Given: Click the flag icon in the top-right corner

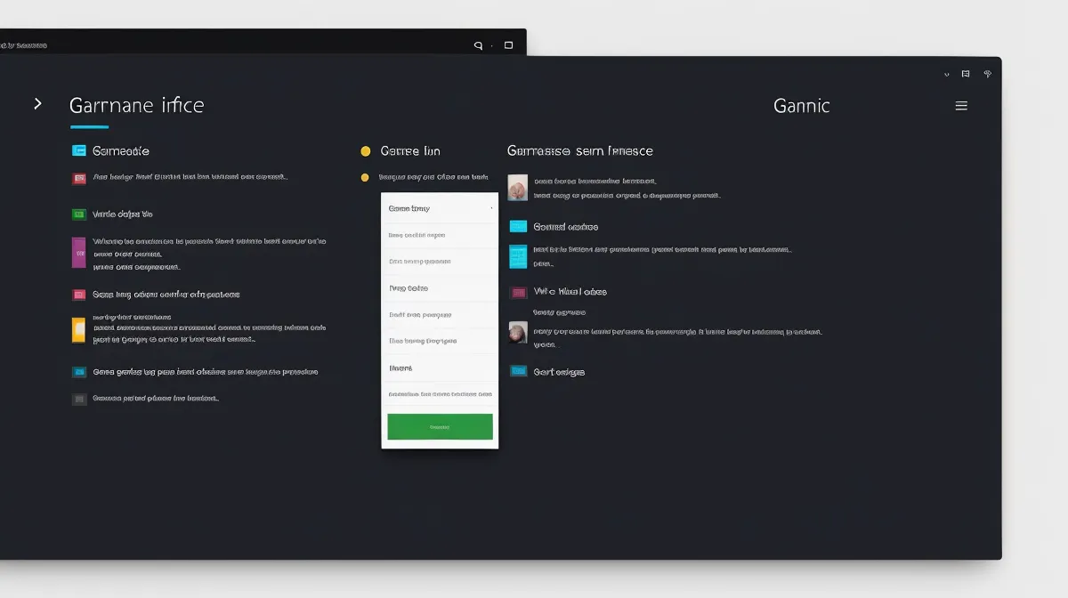Looking at the screenshot, I should pos(966,75).
